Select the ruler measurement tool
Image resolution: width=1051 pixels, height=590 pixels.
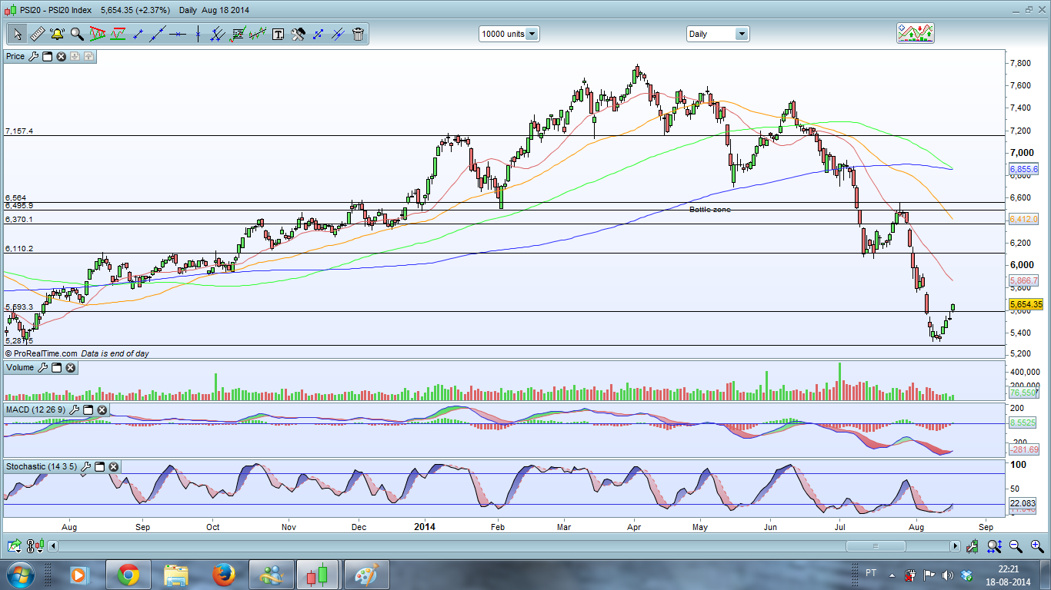tap(37, 34)
